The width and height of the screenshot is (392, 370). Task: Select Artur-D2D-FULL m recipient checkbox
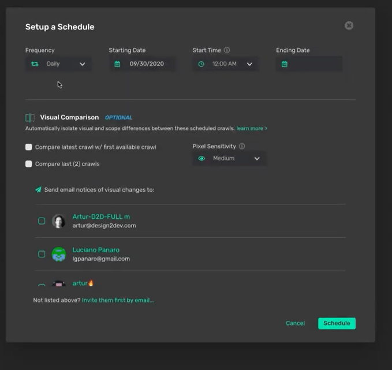pyautogui.click(x=42, y=221)
